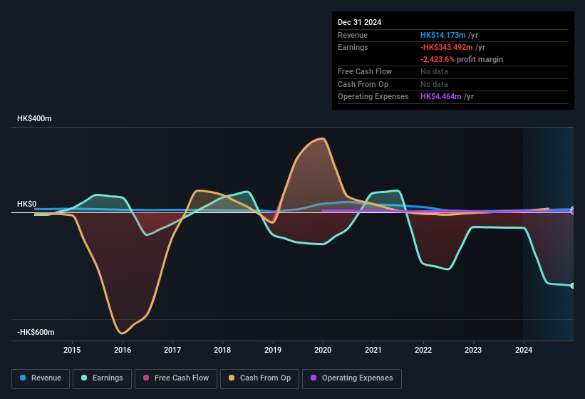Toggle the Revenue legend button

click(x=41, y=378)
